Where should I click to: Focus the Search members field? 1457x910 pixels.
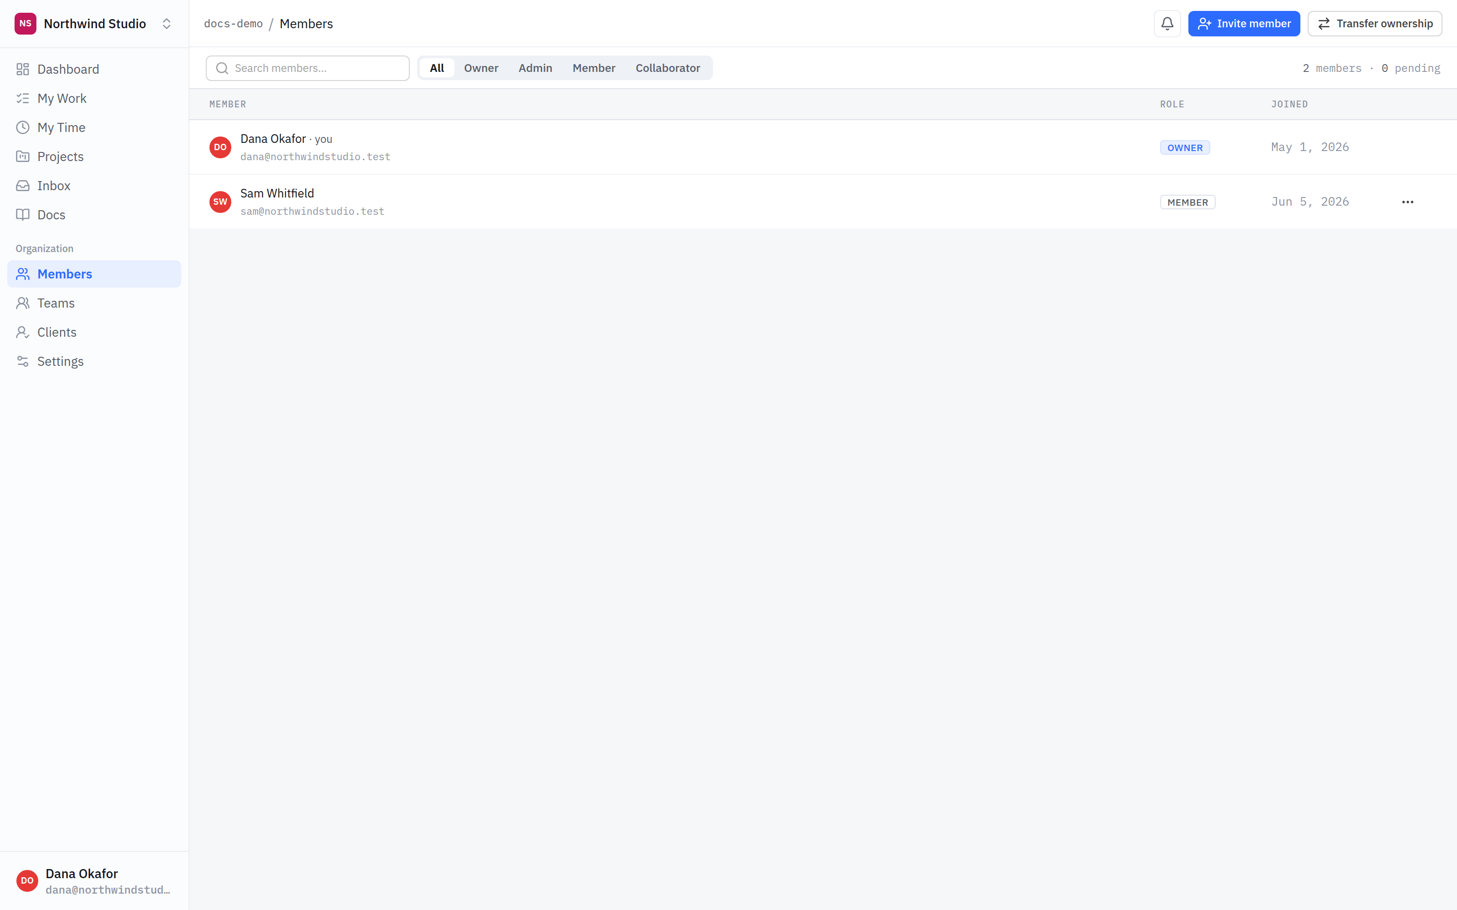tap(308, 68)
